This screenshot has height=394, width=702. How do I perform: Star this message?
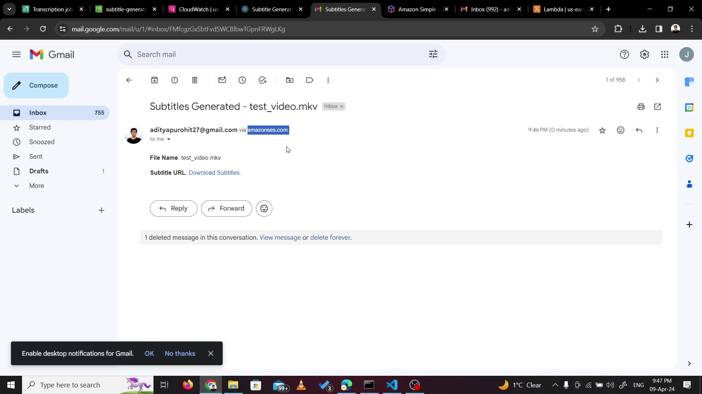[602, 130]
